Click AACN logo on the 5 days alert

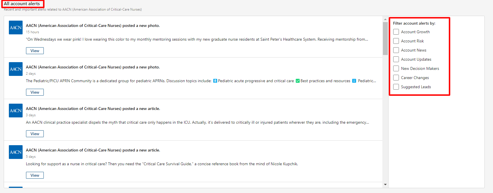coord(16,152)
